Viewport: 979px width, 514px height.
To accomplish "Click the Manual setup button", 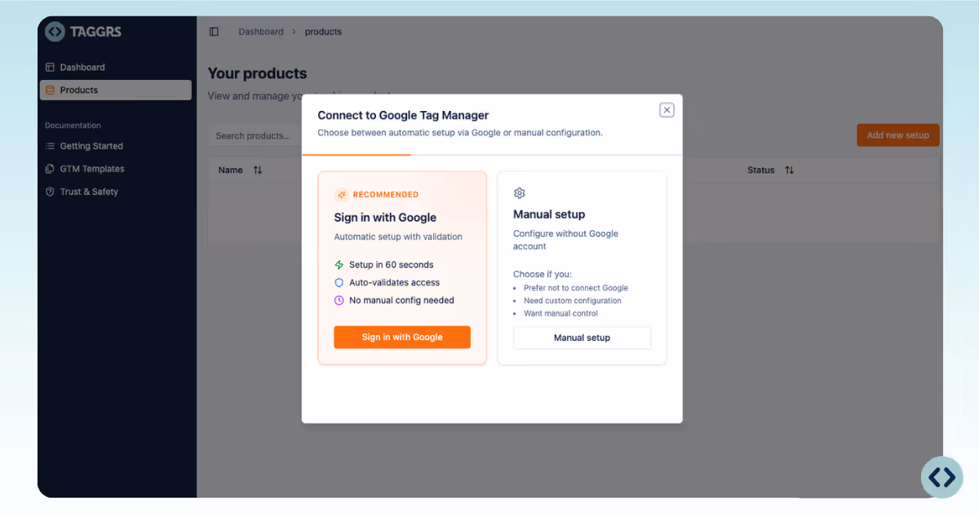I will tap(582, 338).
